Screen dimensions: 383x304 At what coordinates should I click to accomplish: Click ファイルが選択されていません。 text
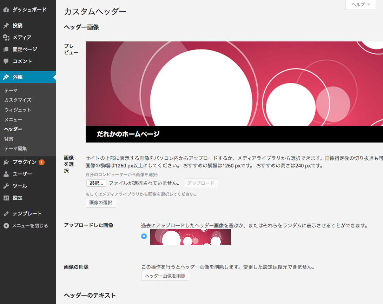pos(145,183)
